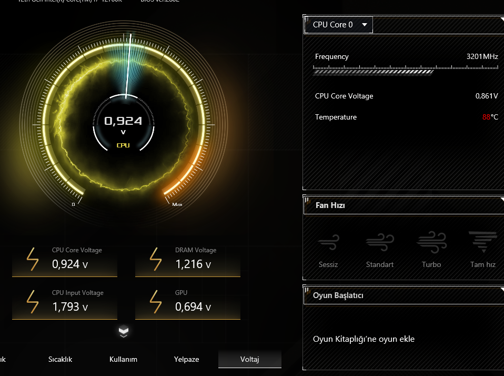Select the Turbo fan speed icon
504x376 pixels.
431,242
